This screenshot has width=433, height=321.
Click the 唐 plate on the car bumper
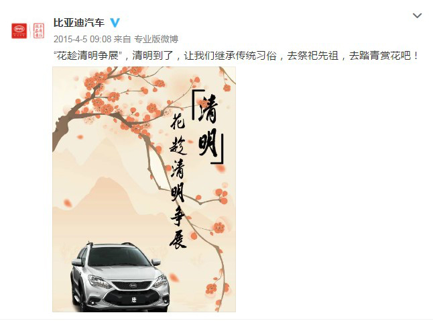(133, 299)
